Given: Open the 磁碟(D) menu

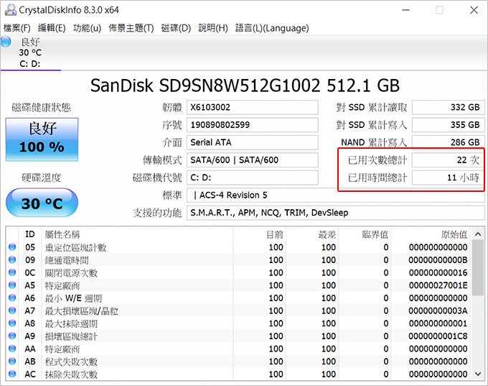Looking at the screenshot, I should [176, 28].
